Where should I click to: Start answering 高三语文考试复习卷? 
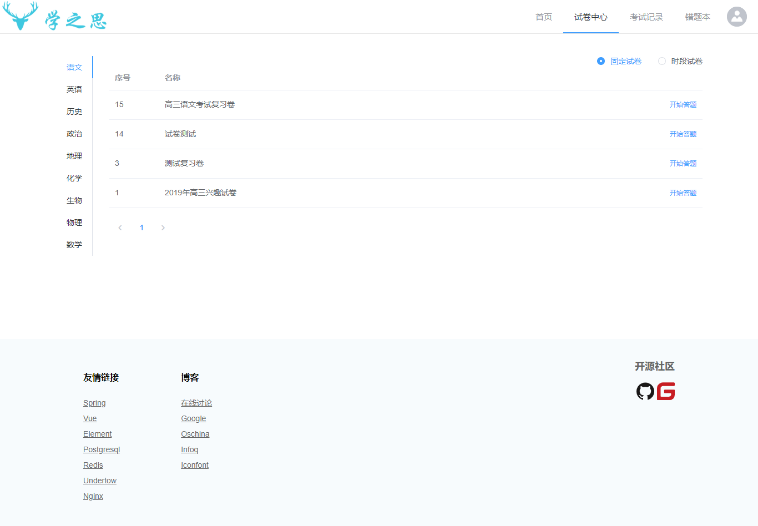(x=683, y=104)
